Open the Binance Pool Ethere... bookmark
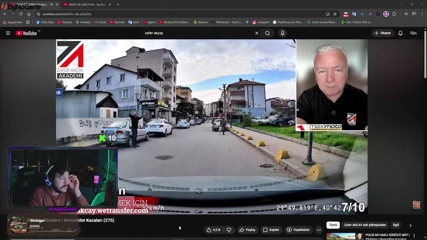This screenshot has height=240, width=427. pos(174,22)
